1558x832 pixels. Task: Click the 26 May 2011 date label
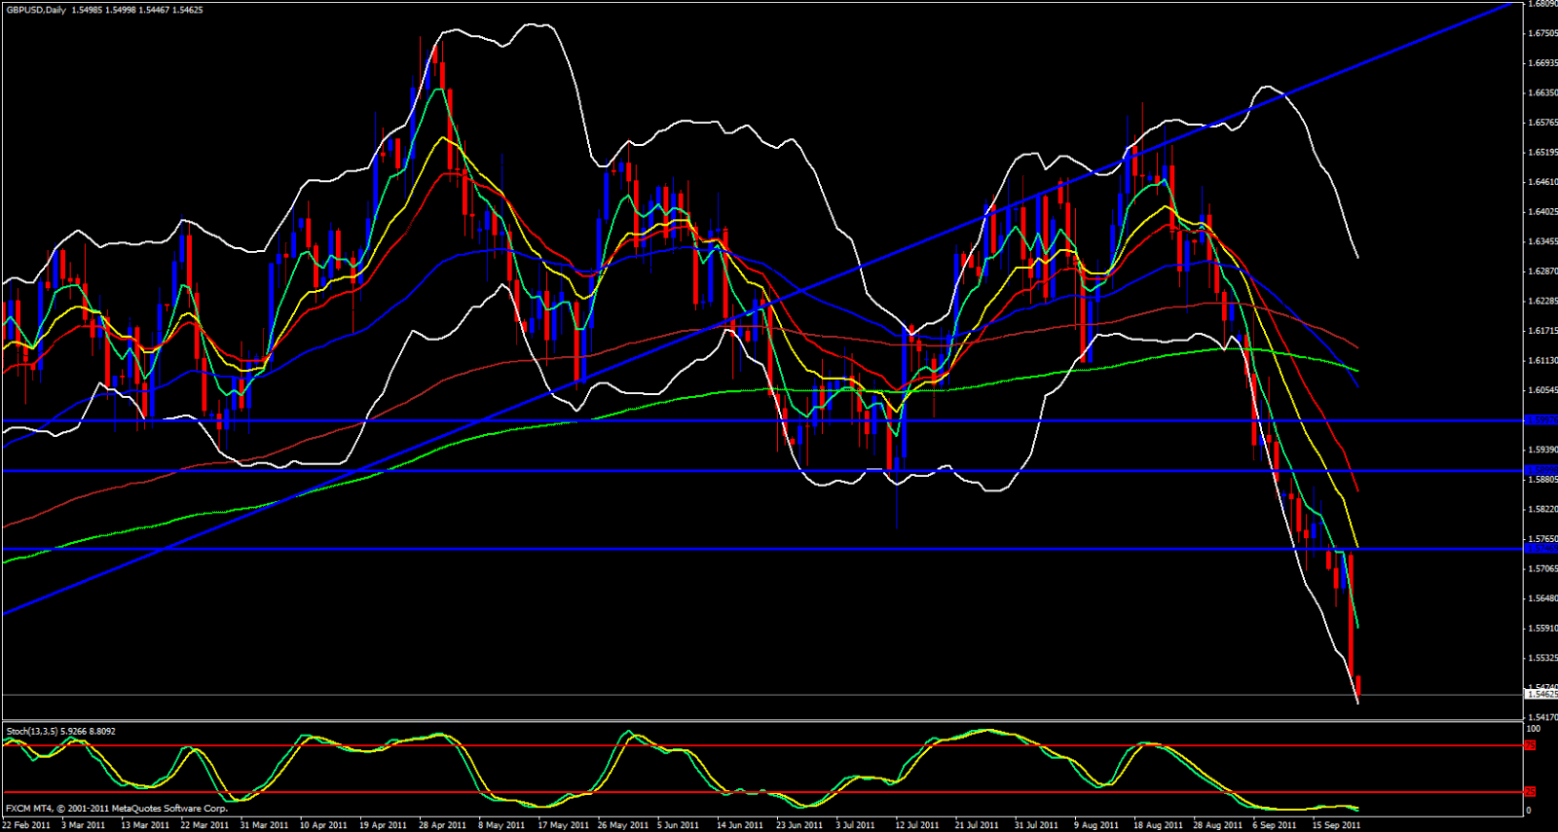click(622, 825)
